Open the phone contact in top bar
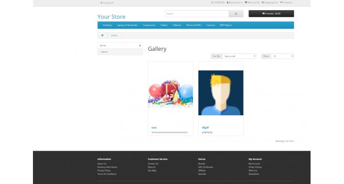This screenshot has width=344, height=184. (218, 2)
